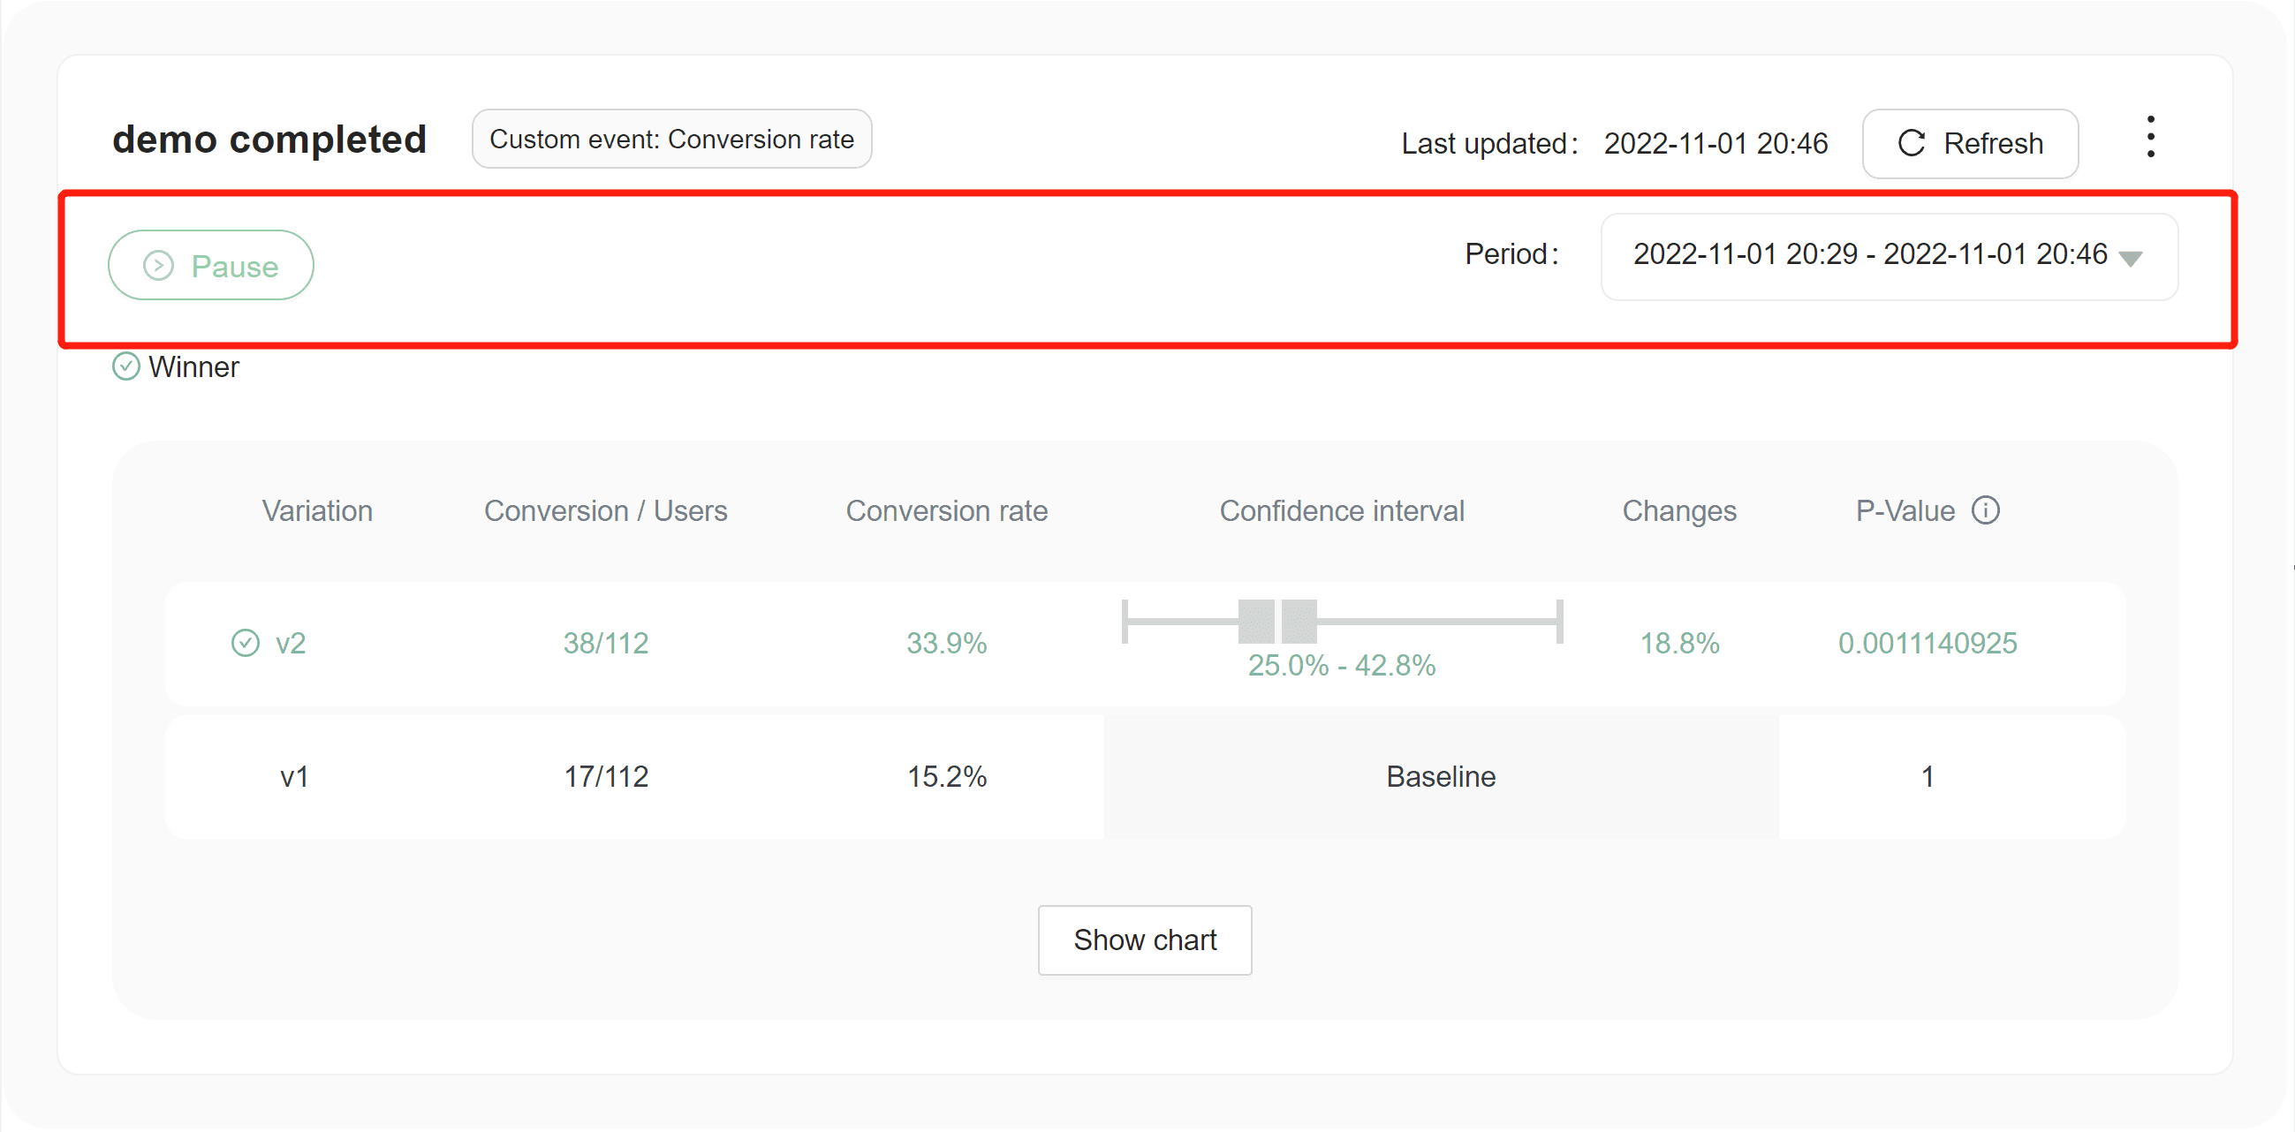The height and width of the screenshot is (1132, 2295).
Task: Open the period date range selector
Action: point(1869,255)
